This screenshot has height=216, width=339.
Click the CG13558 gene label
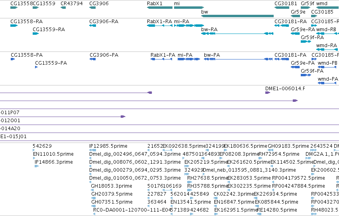[22, 4]
